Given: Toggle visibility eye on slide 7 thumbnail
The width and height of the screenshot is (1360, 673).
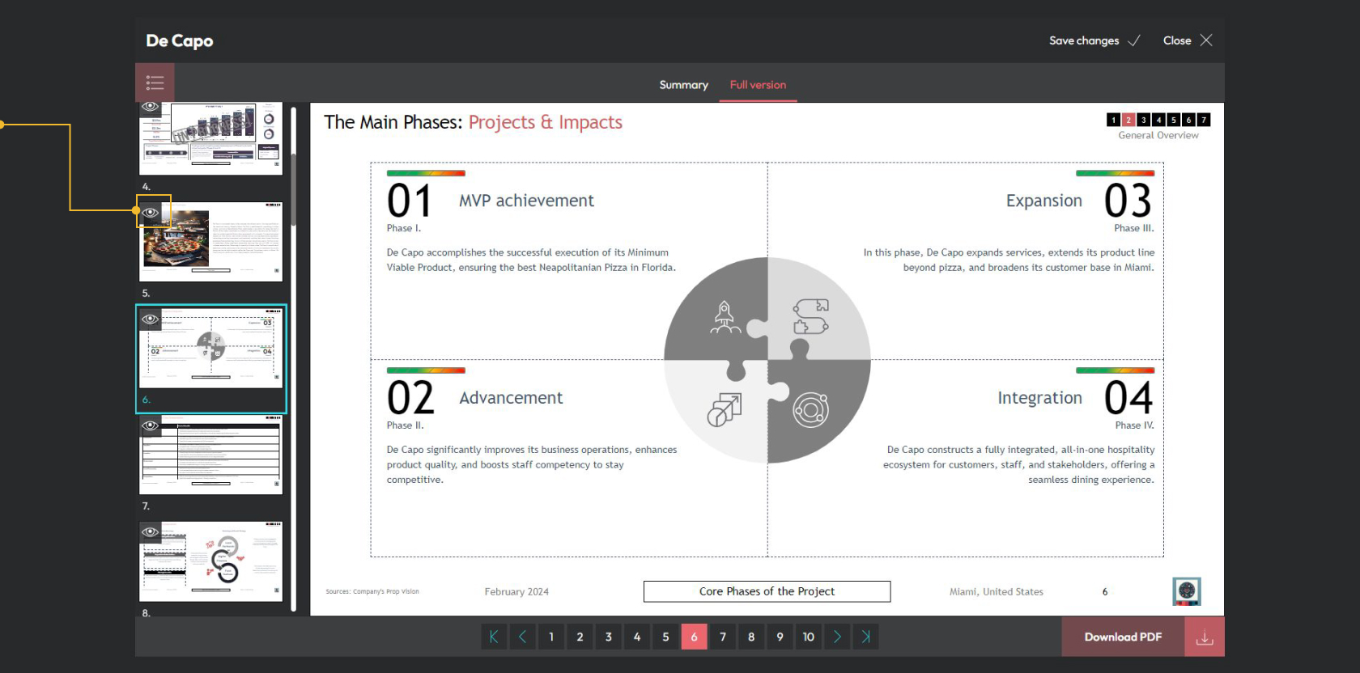Looking at the screenshot, I should 151,425.
